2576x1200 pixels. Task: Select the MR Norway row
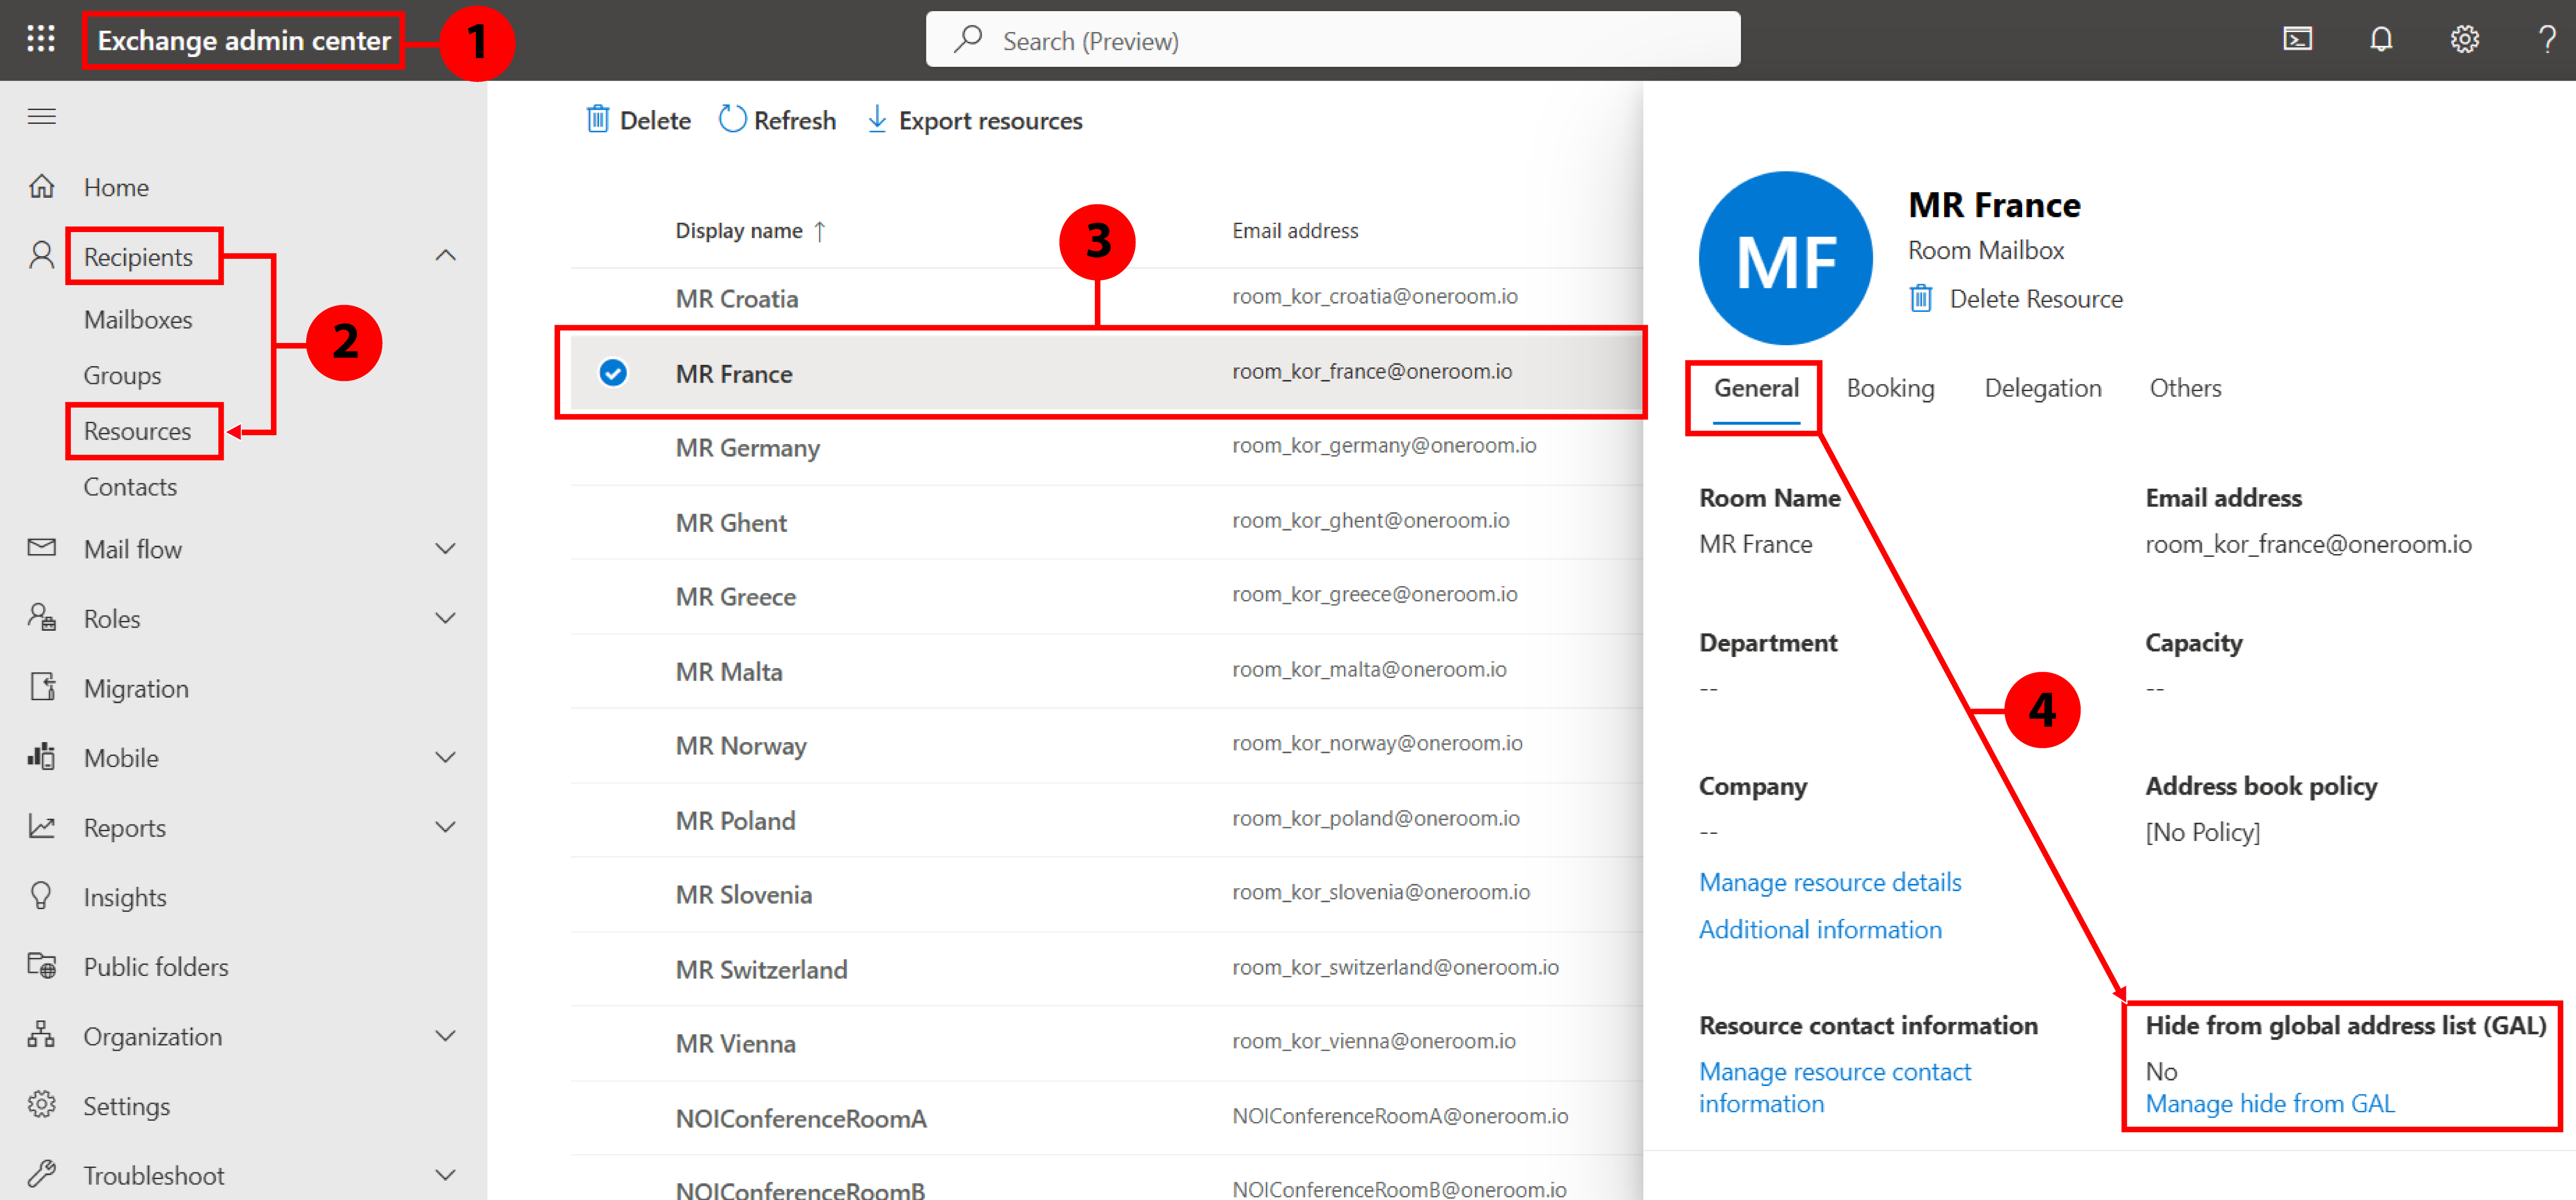point(1106,745)
